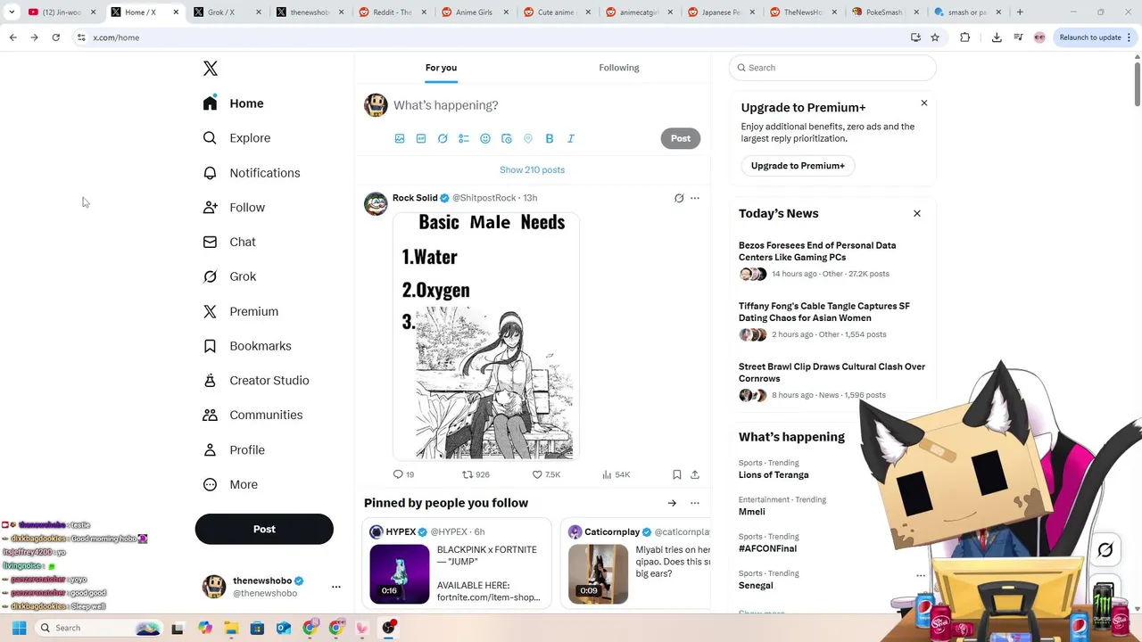The height and width of the screenshot is (642, 1142).
Task: Open Chat from the sidebar
Action: [229, 242]
